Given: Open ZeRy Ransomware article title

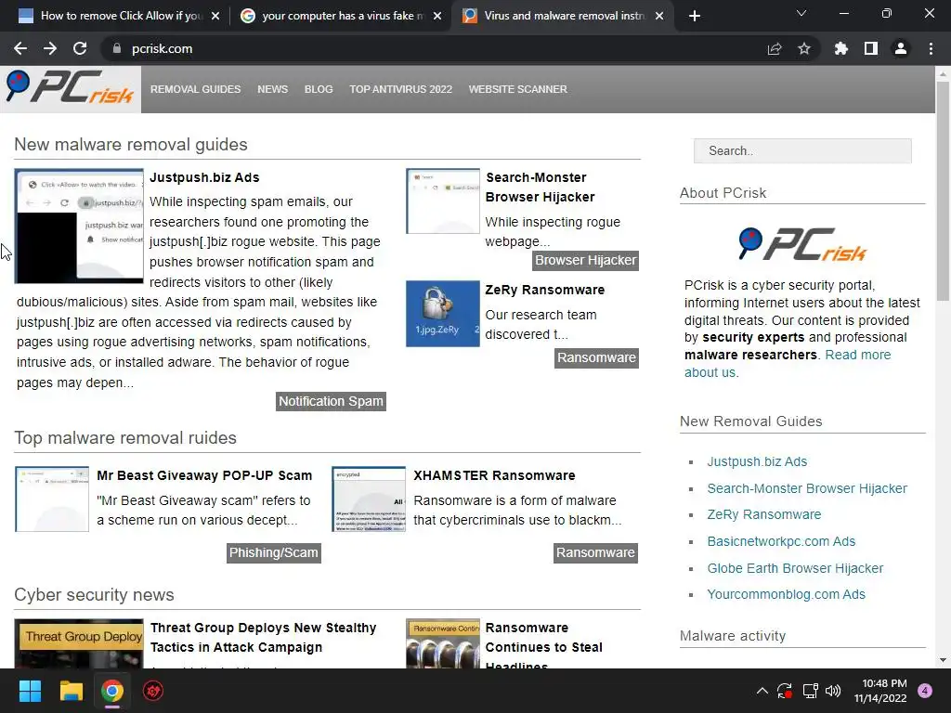Looking at the screenshot, I should [x=544, y=290].
